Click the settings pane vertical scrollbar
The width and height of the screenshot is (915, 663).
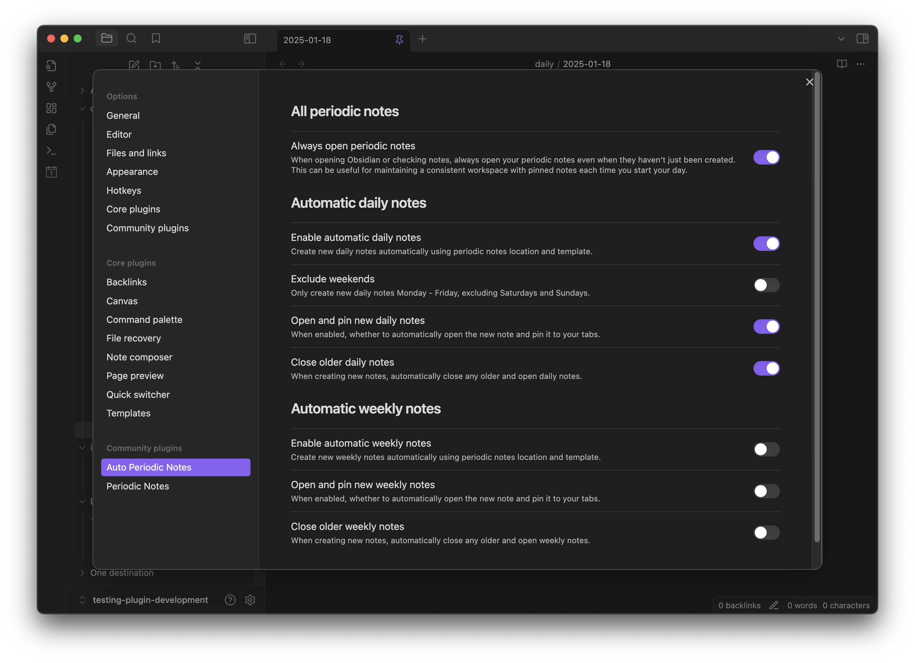point(817,307)
